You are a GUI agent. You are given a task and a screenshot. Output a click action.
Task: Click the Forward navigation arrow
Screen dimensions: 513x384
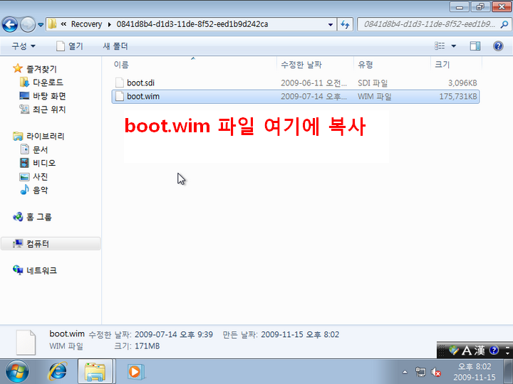coord(28,24)
